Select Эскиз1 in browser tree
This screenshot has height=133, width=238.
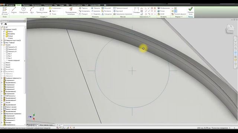(7, 62)
